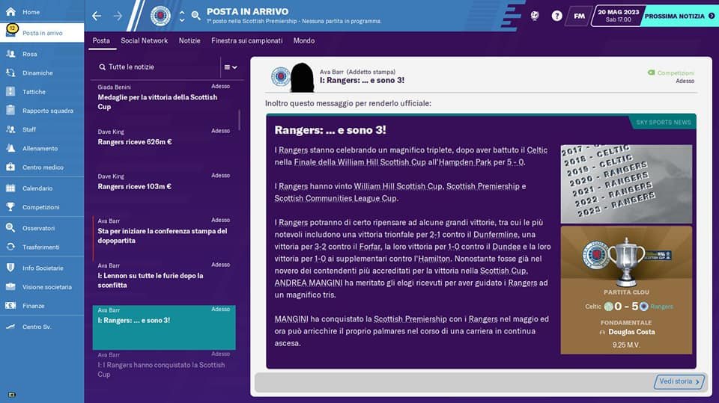Open Osservatori scouting icon
The height and width of the screenshot is (403, 719).
10,227
